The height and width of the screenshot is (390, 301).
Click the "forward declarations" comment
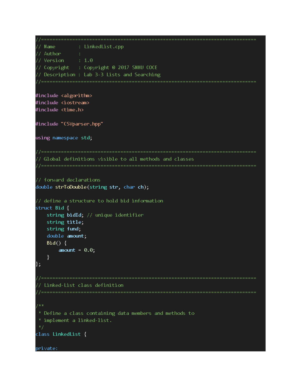72,180
